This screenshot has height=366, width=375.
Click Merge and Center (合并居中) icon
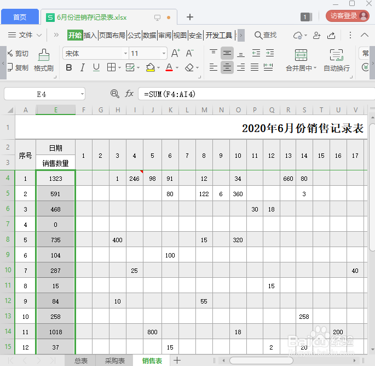click(301, 55)
